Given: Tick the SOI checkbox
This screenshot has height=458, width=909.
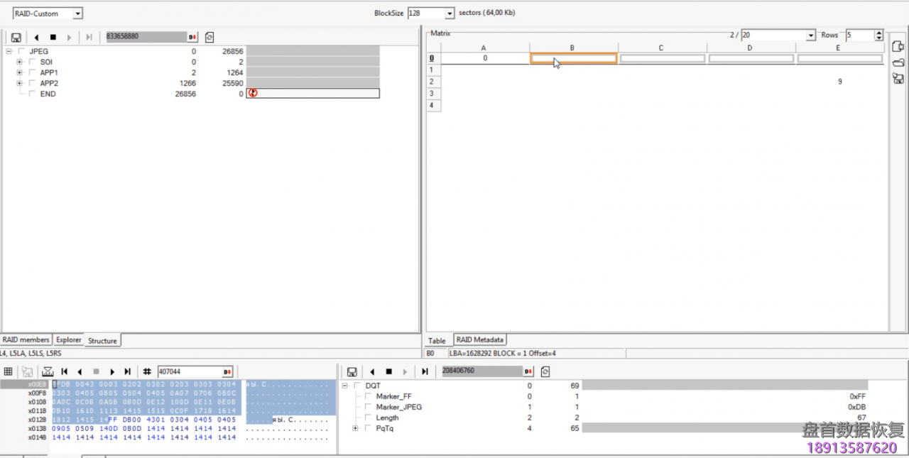Looking at the screenshot, I should (32, 62).
